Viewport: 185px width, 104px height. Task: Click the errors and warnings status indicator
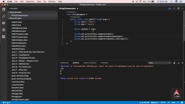6,103
